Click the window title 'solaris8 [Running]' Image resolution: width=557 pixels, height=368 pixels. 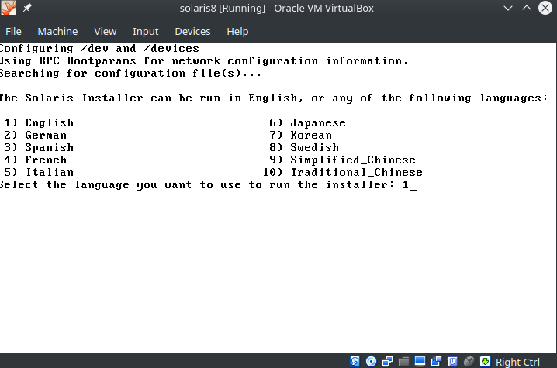click(223, 8)
